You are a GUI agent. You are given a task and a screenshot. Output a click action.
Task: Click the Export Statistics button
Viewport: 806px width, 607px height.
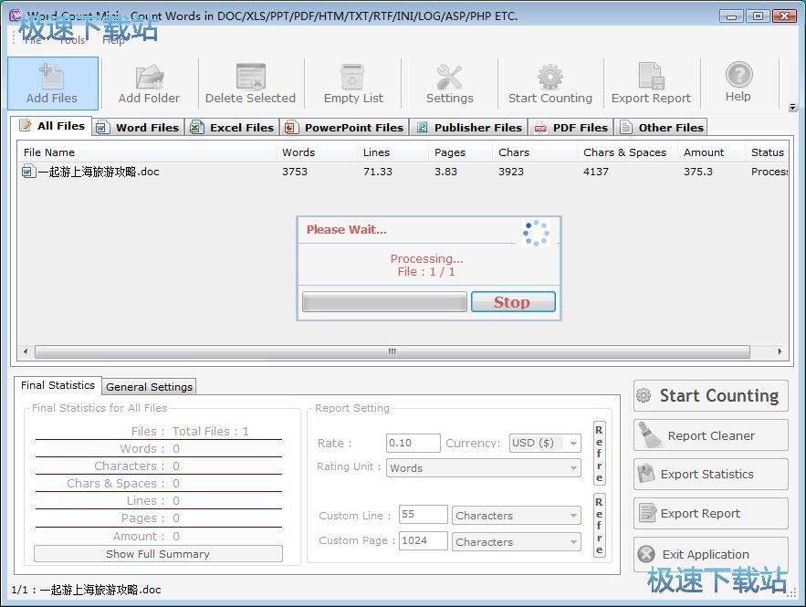(x=710, y=475)
